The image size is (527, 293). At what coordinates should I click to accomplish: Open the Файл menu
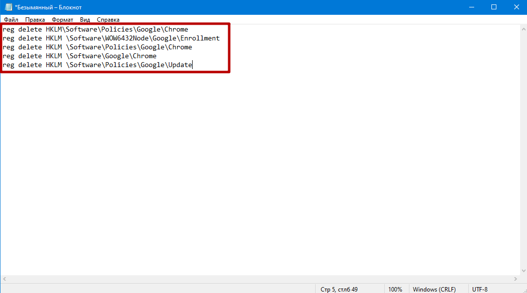pyautogui.click(x=11, y=20)
